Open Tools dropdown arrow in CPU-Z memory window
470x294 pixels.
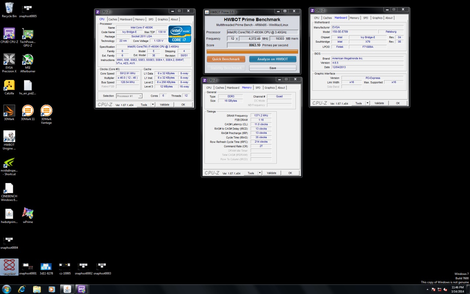[260, 173]
